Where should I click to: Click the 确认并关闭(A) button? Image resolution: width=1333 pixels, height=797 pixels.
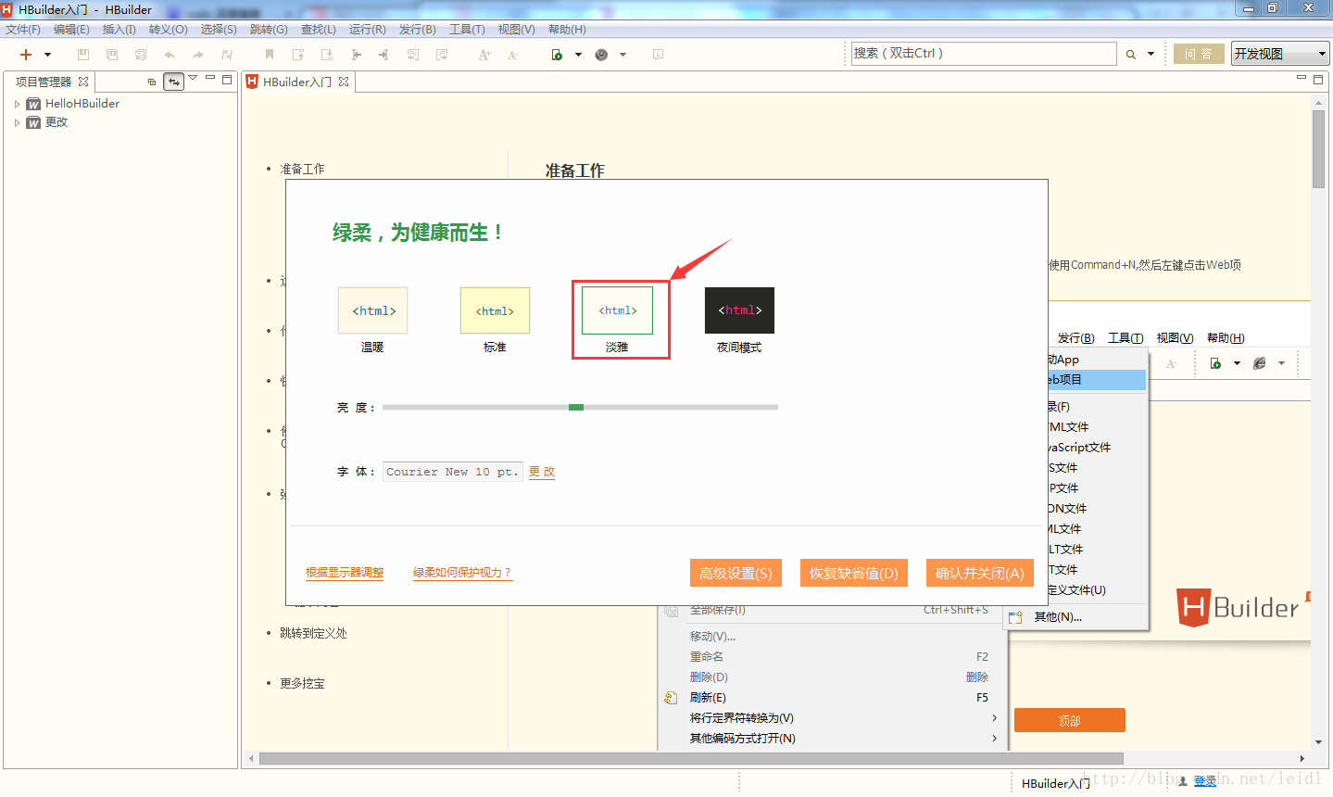tap(980, 573)
